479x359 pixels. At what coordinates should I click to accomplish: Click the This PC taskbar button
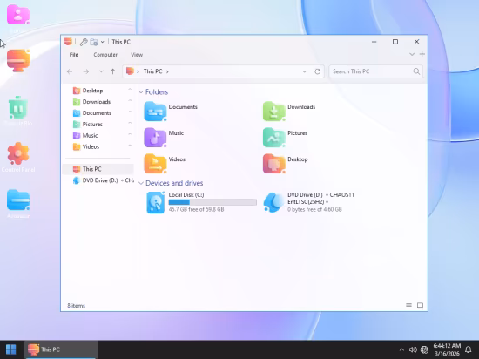[x=61, y=349]
